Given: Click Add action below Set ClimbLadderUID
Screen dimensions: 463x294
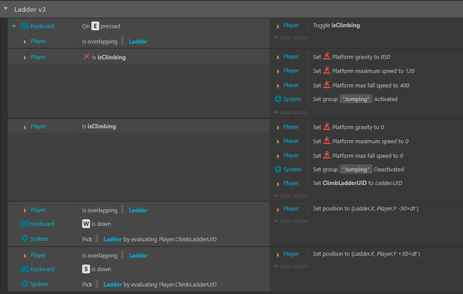Looking at the screenshot, I should [x=290, y=196].
